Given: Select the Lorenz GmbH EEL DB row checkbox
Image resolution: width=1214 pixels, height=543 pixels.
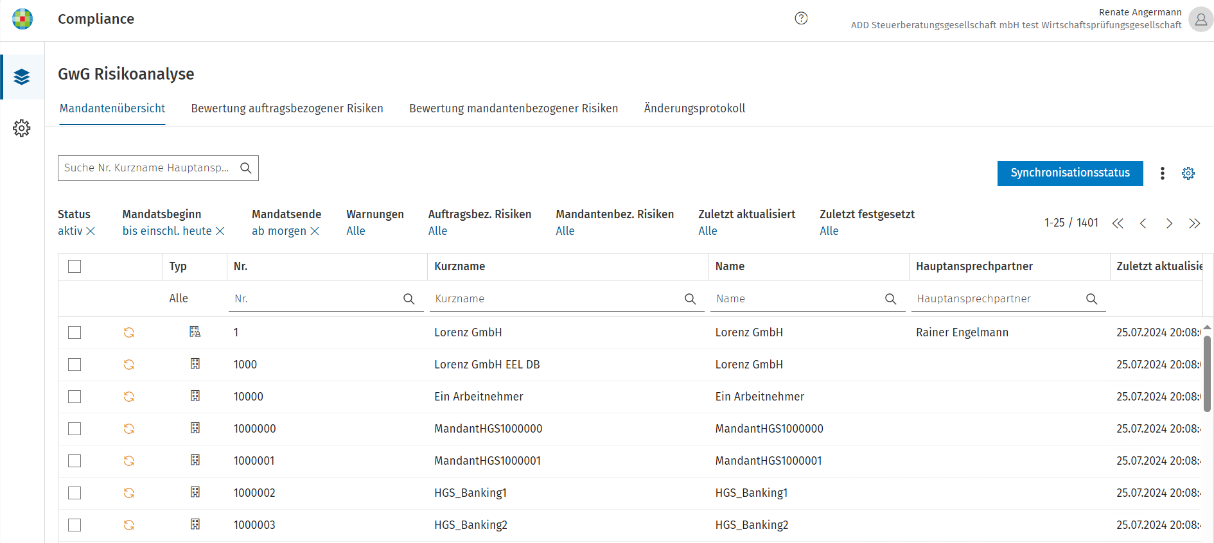Looking at the screenshot, I should (75, 365).
